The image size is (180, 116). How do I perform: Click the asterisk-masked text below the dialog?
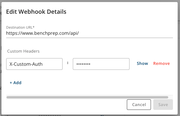[x=50, y=115]
